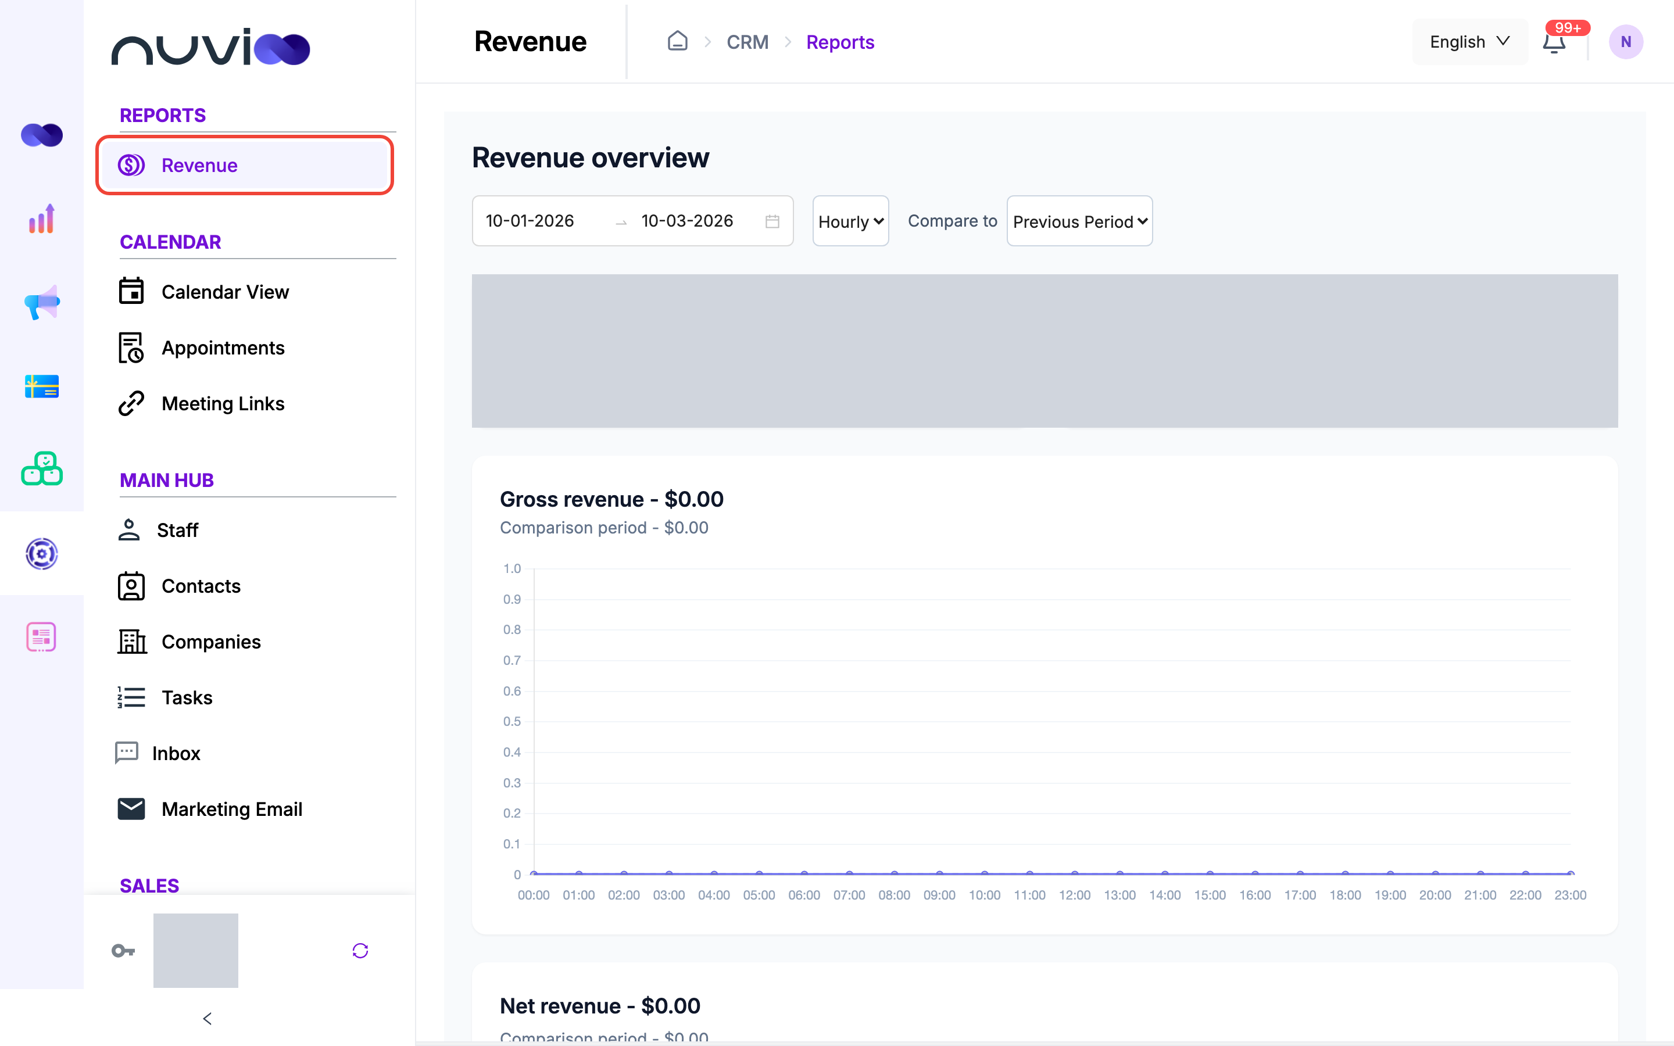This screenshot has height=1046, width=1674.
Task: Expand the Hourly interval dropdown
Action: 850,221
